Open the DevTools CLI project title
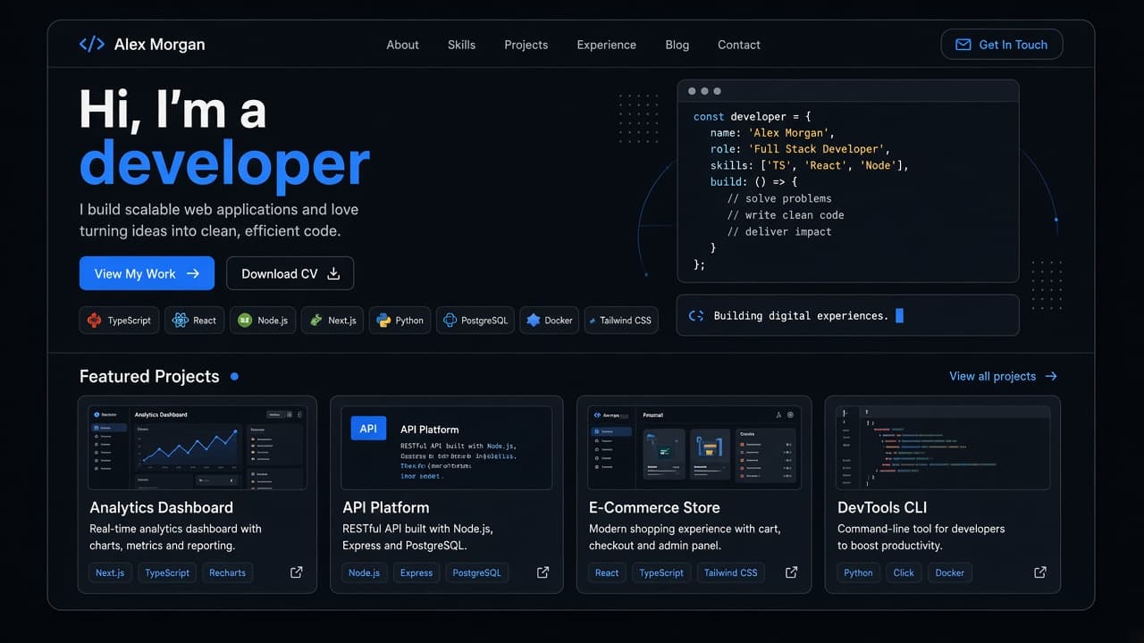Image resolution: width=1144 pixels, height=643 pixels. (x=881, y=507)
